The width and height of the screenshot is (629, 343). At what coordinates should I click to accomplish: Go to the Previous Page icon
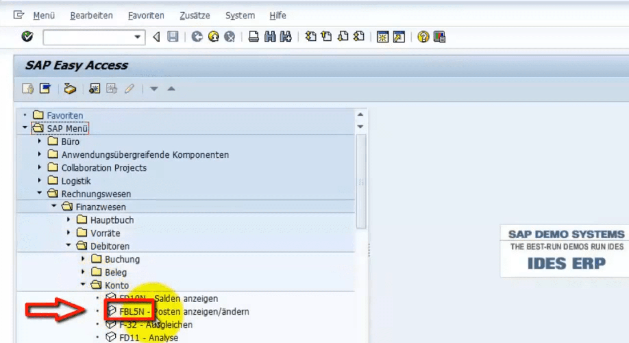click(x=326, y=37)
